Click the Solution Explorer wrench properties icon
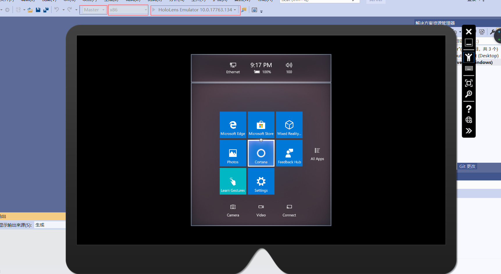Image resolution: width=501 pixels, height=274 pixels. click(x=492, y=32)
